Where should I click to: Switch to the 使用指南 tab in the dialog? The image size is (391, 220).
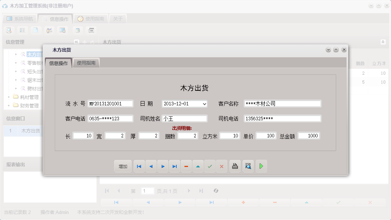85,63
